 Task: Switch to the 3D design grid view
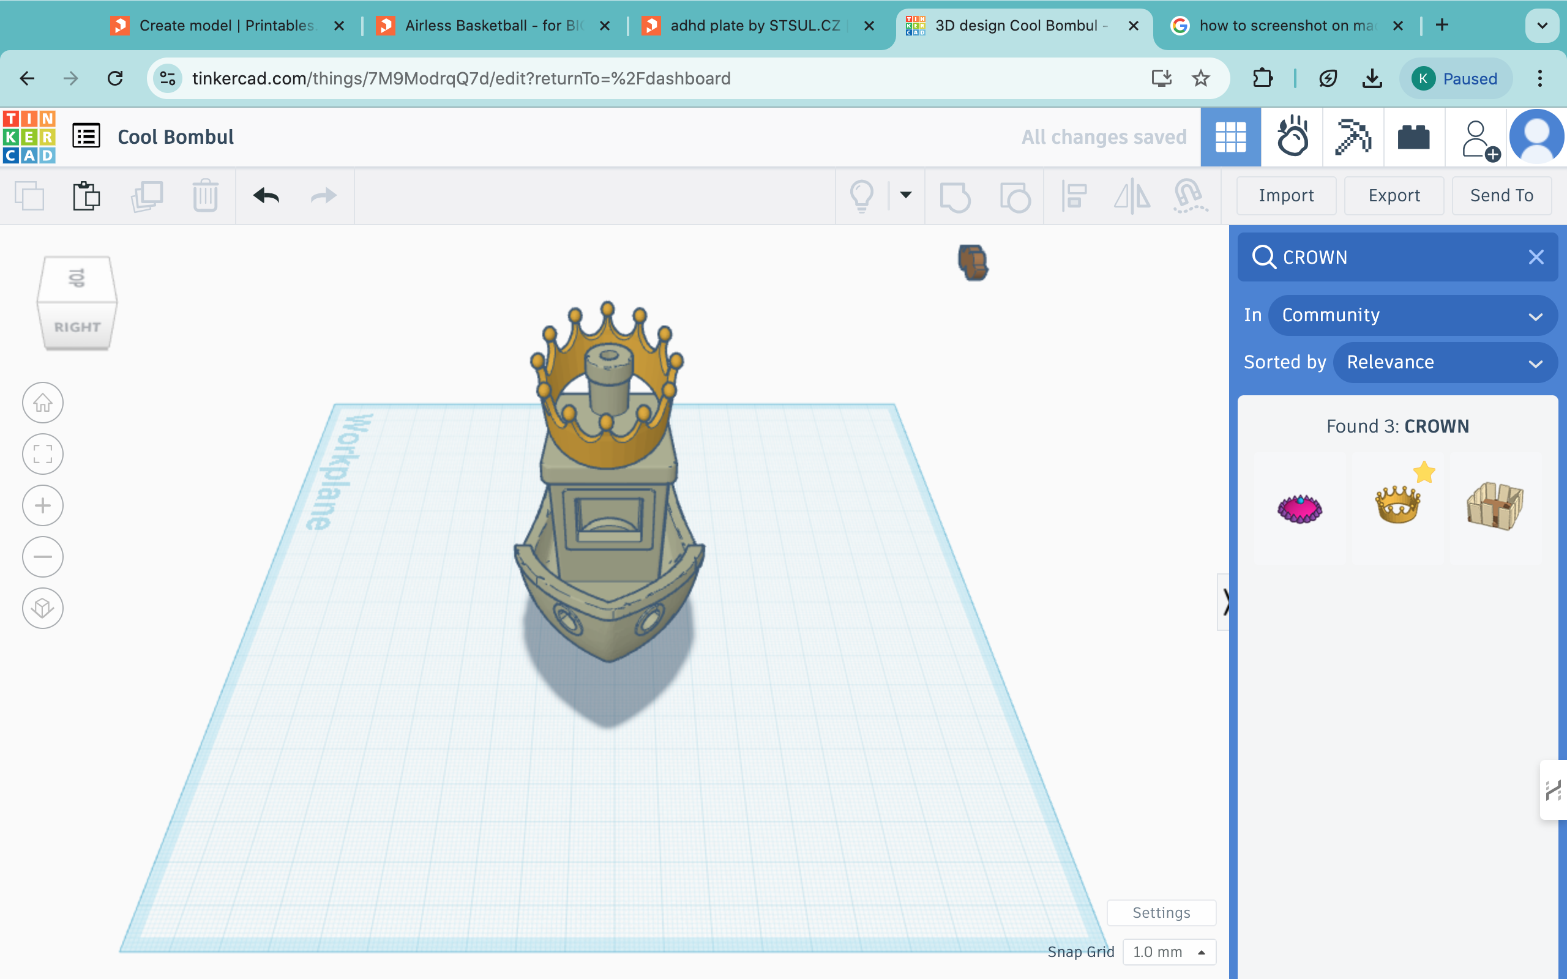[x=1230, y=137]
